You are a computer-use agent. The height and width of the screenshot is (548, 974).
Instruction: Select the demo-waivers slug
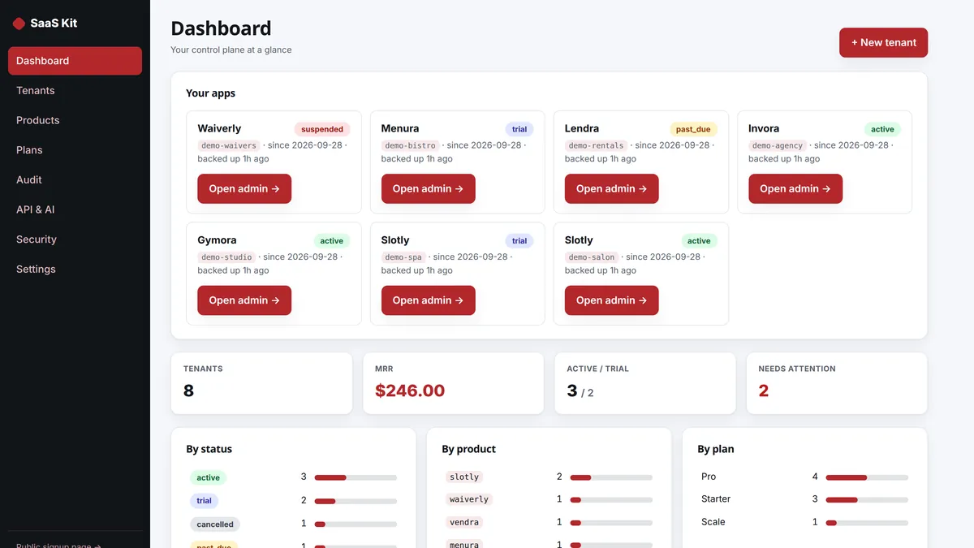229,146
